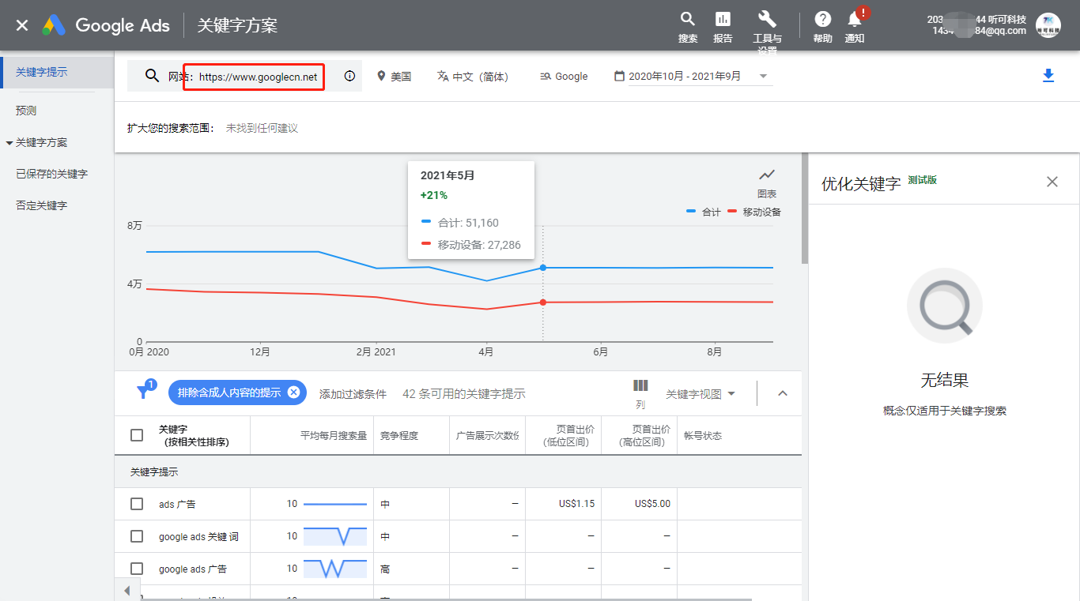Open date range 2020年10月 - 2021年9月

click(x=685, y=77)
